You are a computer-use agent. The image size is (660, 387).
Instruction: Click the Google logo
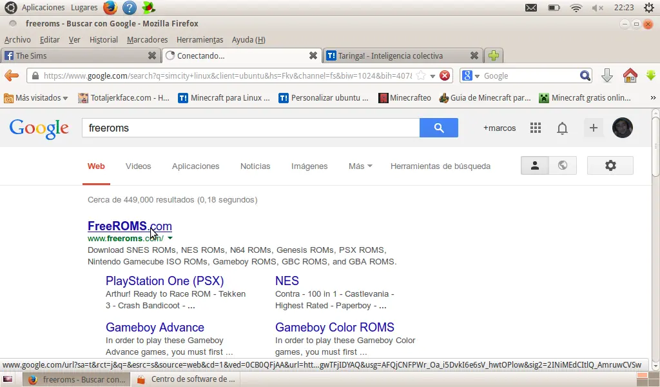(39, 128)
